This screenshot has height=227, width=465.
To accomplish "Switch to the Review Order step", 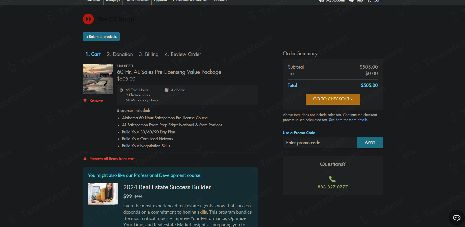I will point(183,54).
